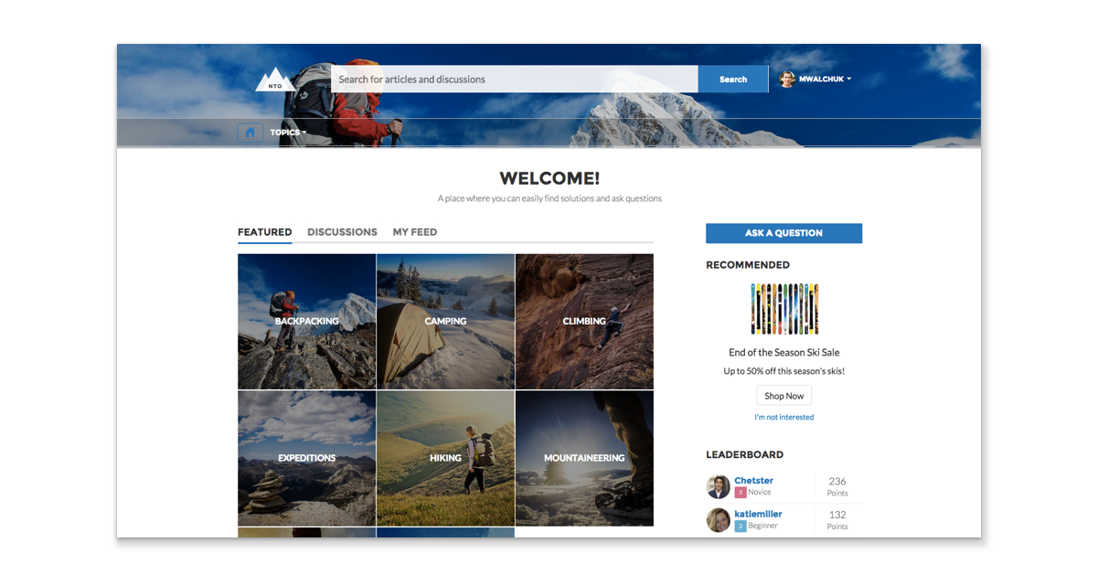Click End of the Season Ski Sale title
This screenshot has height=585, width=1097.
[784, 353]
